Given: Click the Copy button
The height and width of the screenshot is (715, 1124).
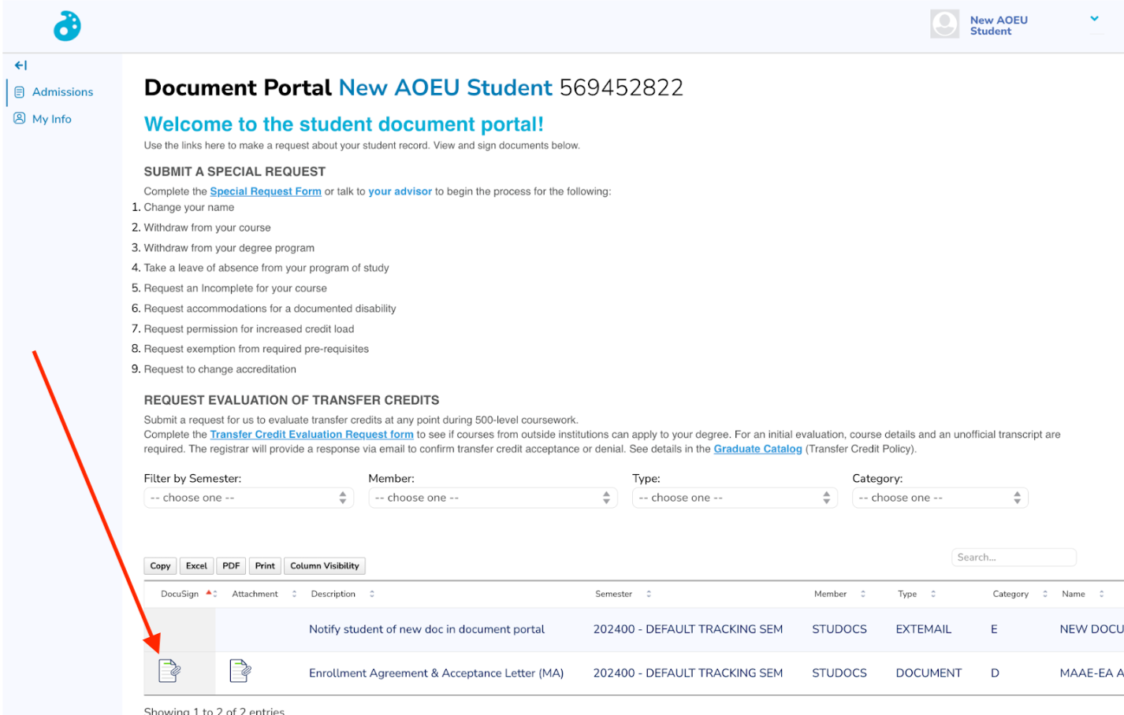Looking at the screenshot, I should (x=160, y=565).
